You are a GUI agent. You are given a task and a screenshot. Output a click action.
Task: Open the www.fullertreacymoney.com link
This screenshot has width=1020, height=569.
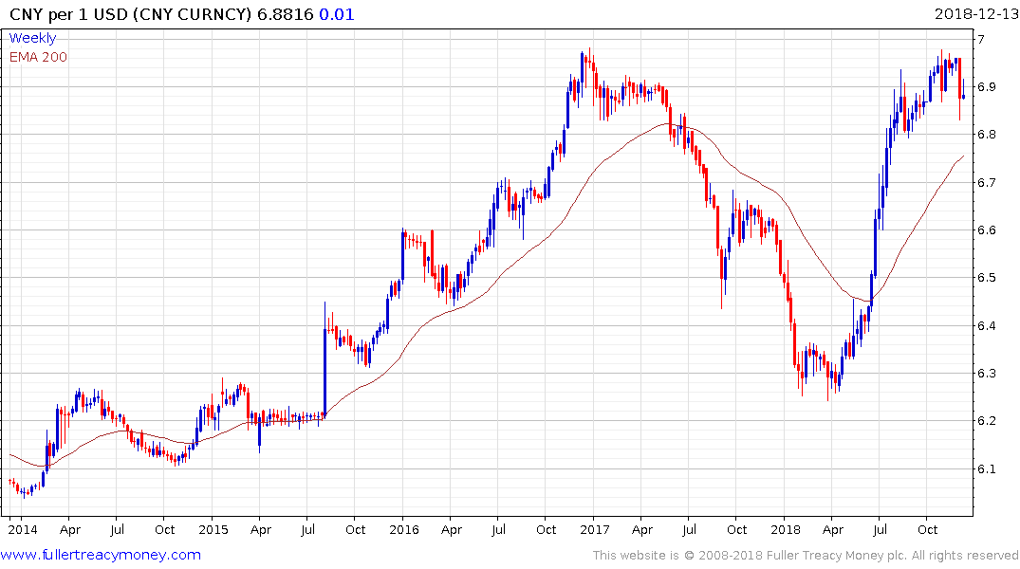pyautogui.click(x=101, y=555)
